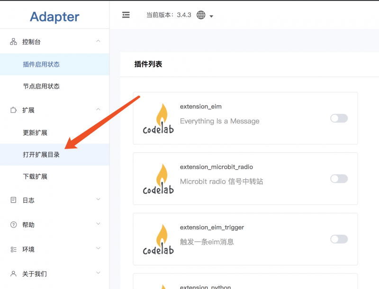Screen dimensions: 379x289
Task: Click the 关于我们 menu label
Action: click(34, 274)
